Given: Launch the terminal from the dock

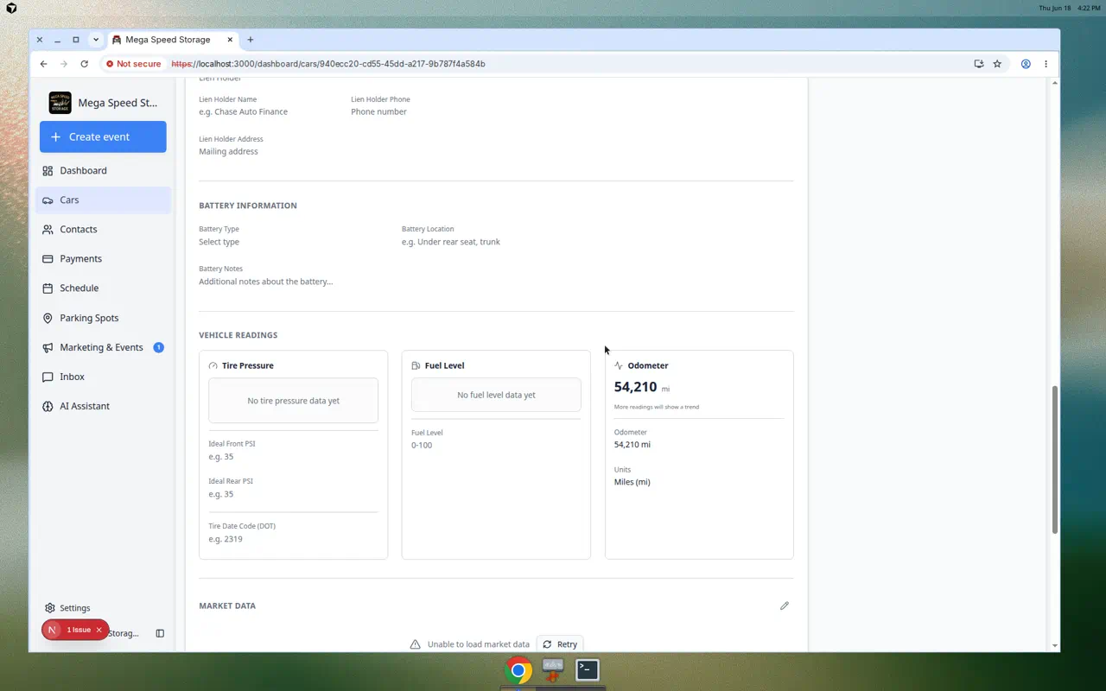Looking at the screenshot, I should [x=588, y=669].
